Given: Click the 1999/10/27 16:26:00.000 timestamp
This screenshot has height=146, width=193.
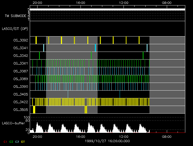Looking at the screenshot, I should (107, 141).
